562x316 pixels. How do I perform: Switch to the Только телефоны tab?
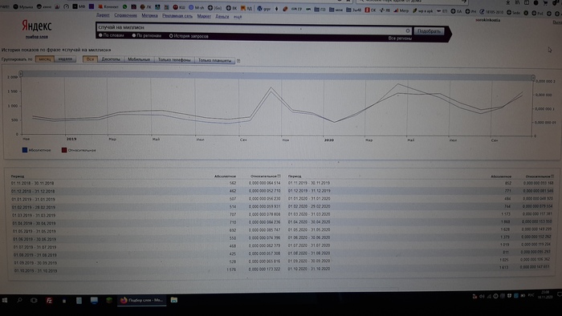click(x=174, y=60)
